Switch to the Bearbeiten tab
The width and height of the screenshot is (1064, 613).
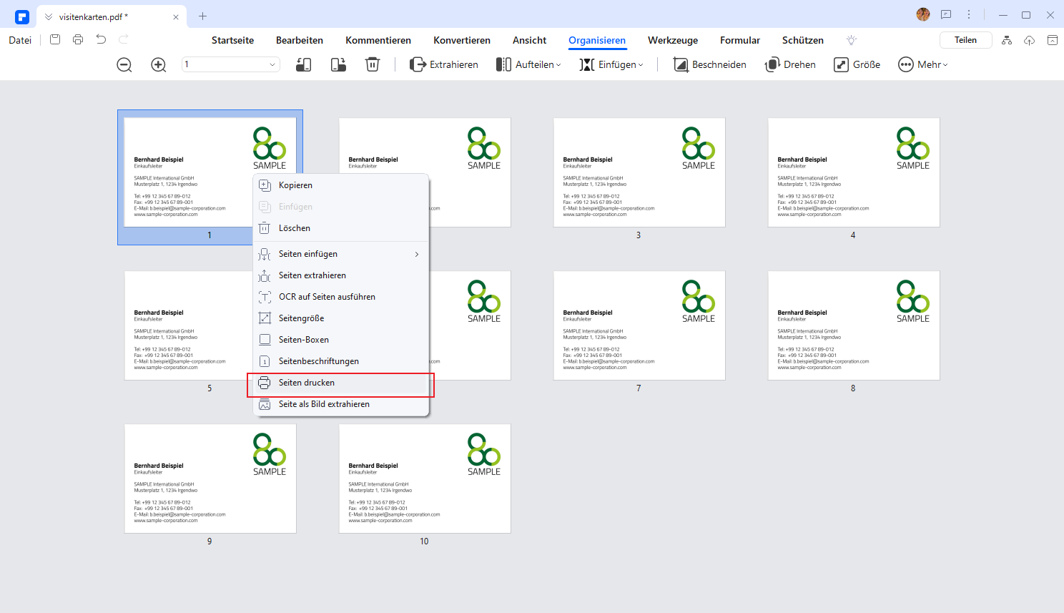(x=300, y=40)
